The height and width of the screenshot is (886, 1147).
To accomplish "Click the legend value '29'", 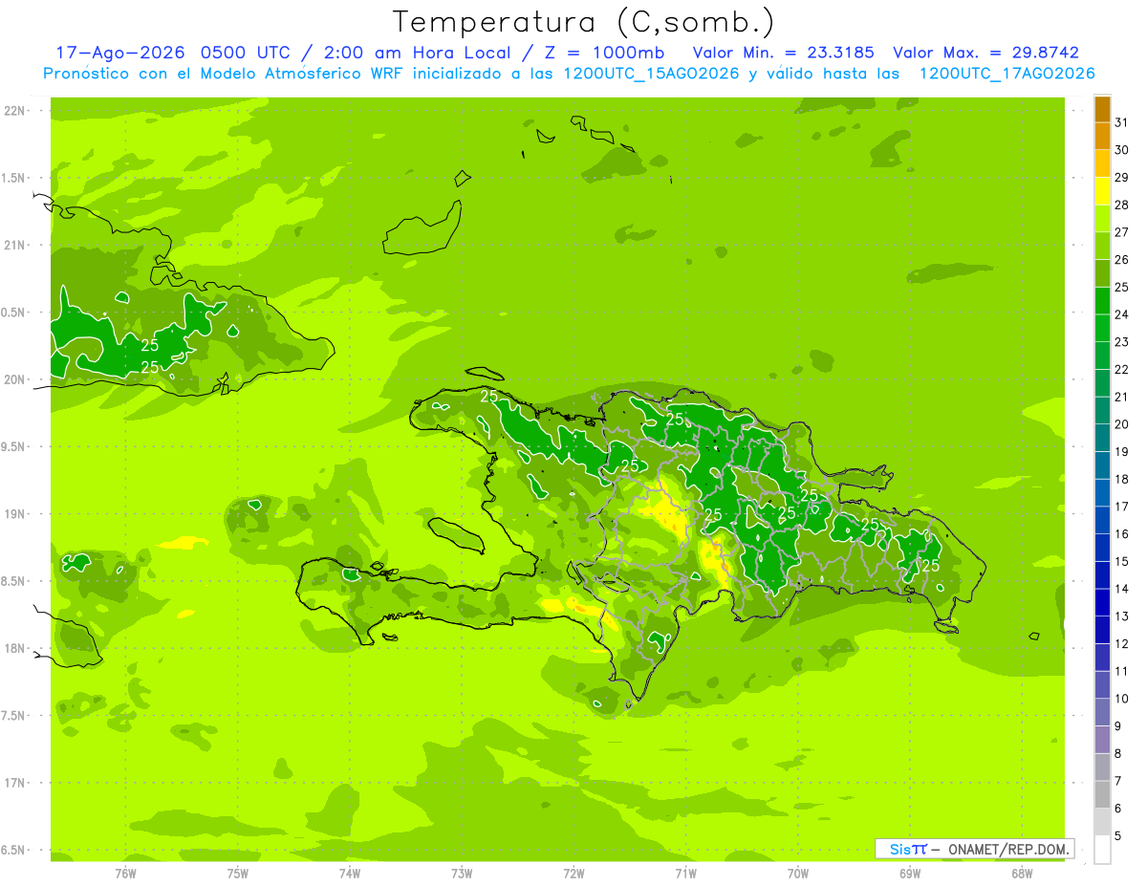I will 1122,177.
